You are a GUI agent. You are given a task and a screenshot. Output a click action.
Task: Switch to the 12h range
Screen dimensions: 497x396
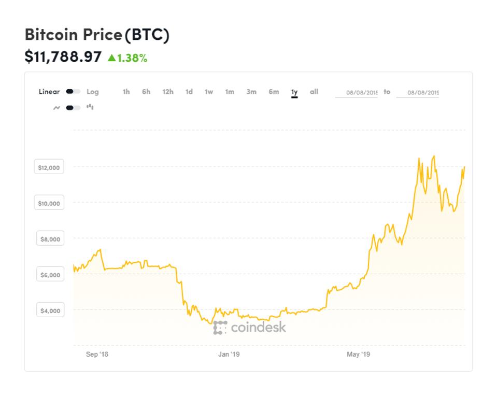pyautogui.click(x=168, y=92)
